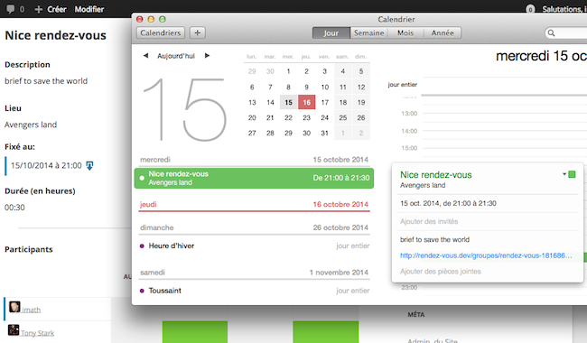Click the Créer plus icon in admin bar
The image size is (587, 343).
[38, 9]
